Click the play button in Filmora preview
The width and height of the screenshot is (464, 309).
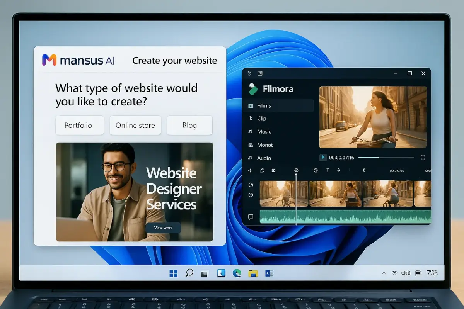[323, 158]
